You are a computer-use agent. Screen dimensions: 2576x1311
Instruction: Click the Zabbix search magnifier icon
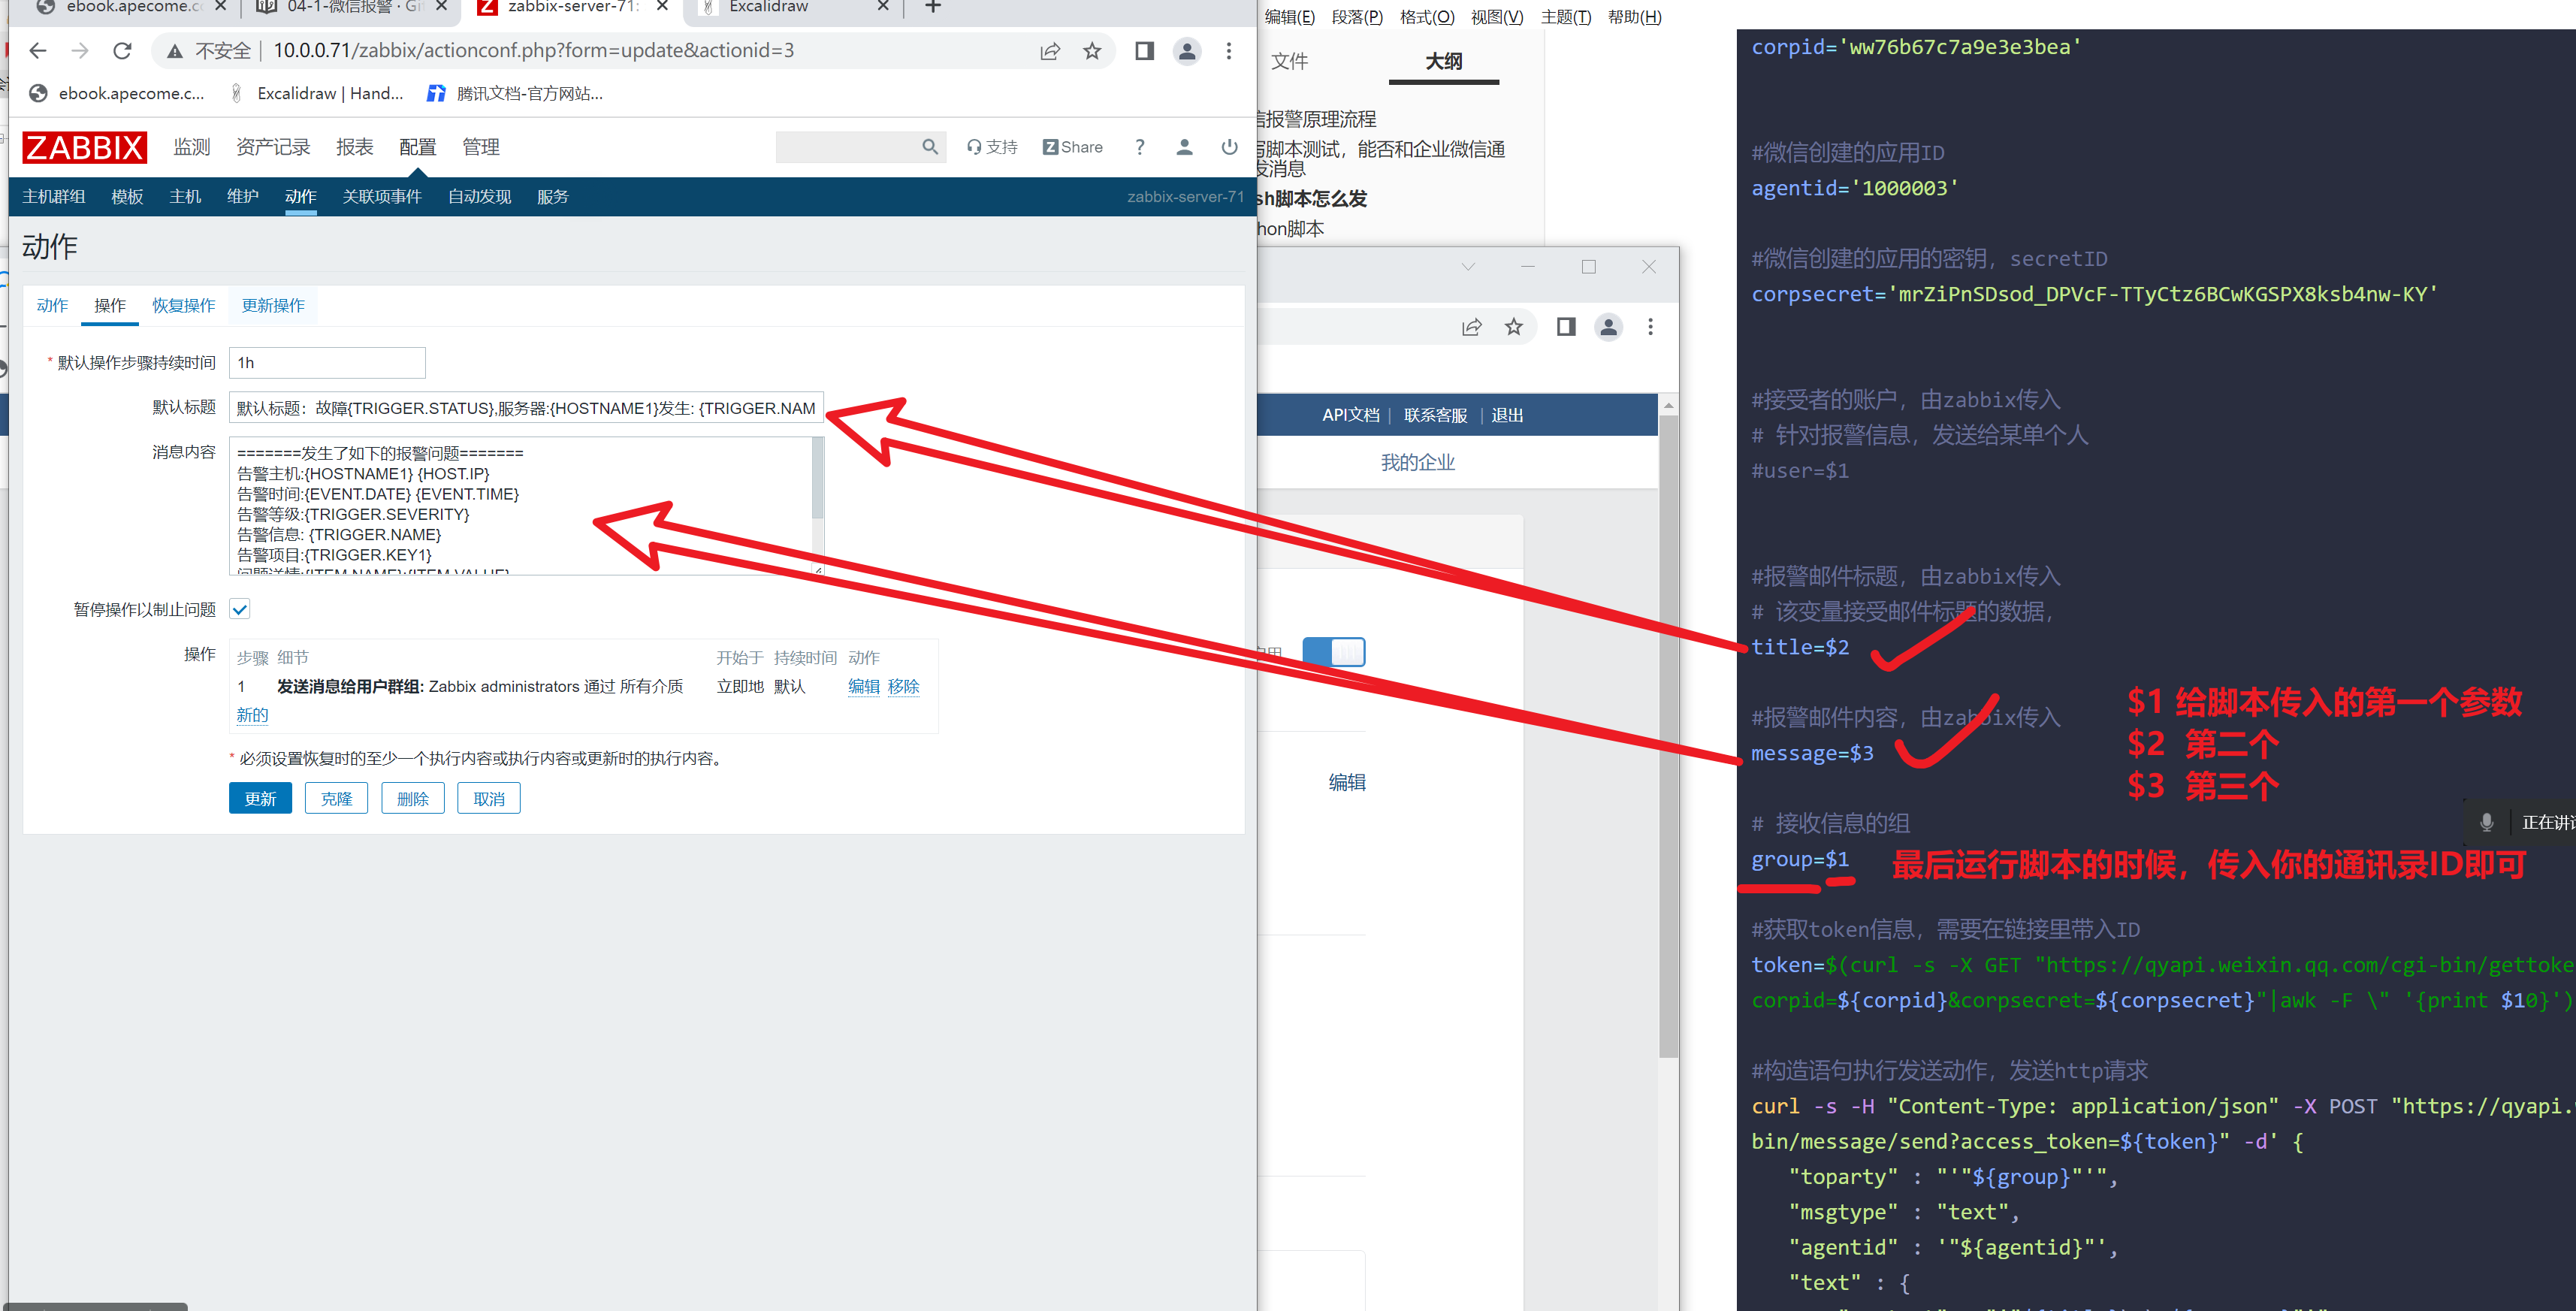pos(930,147)
